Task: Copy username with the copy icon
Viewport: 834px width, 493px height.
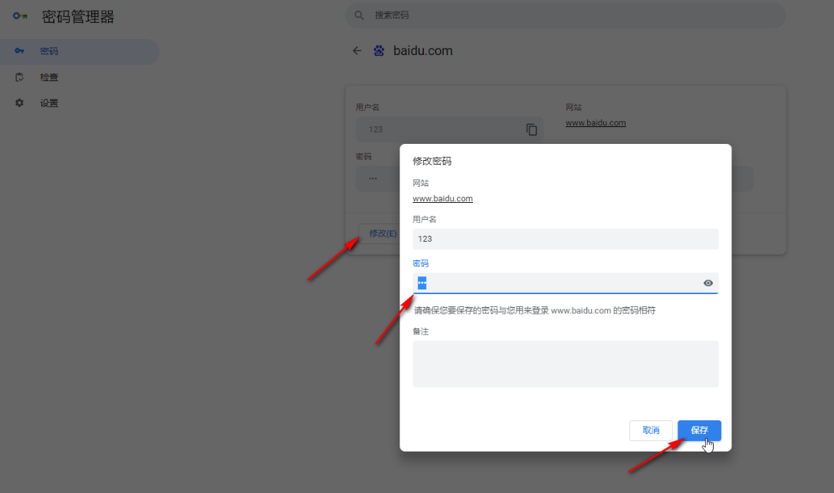Action: coord(531,129)
